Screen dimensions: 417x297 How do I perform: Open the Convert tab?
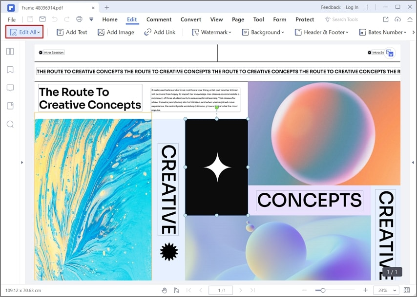190,19
